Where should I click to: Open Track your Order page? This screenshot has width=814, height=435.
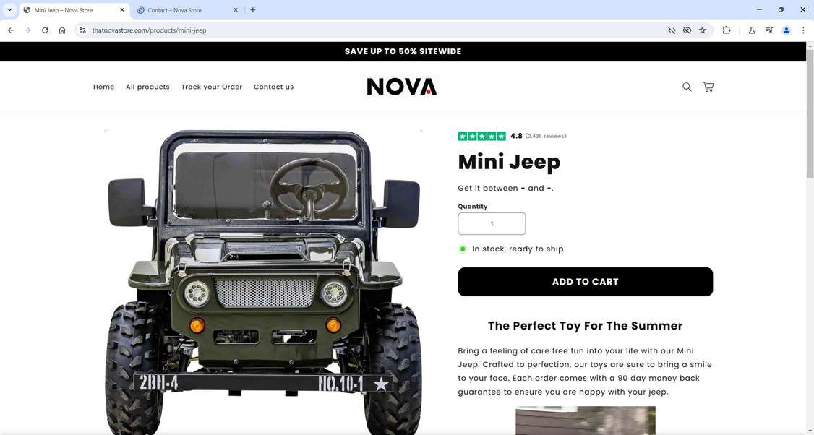click(x=212, y=87)
